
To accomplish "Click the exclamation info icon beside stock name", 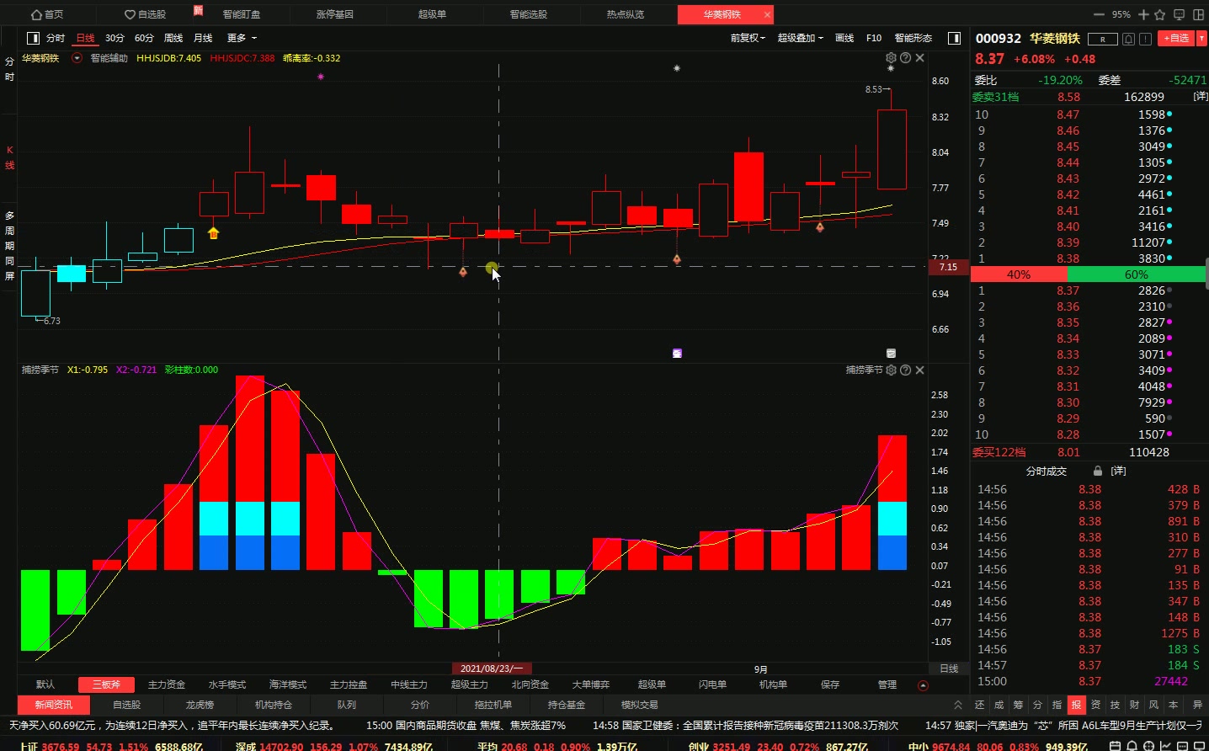I will coord(1146,39).
